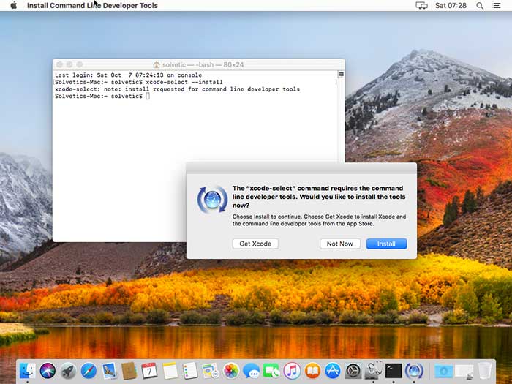This screenshot has width=512, height=384.
Task: Click the "xcode-select --install" command text
Action: 184,82
